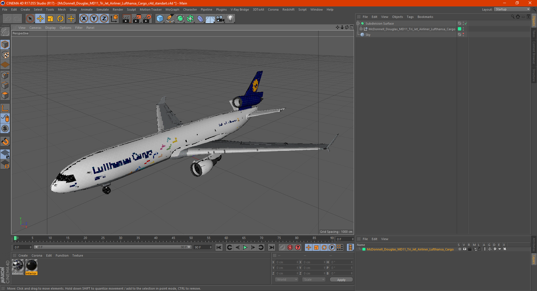Open Edit Render Settings icon

pyautogui.click(x=147, y=19)
